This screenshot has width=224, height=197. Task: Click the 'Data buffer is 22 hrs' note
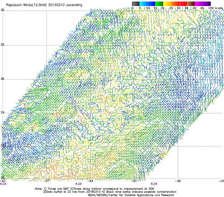(x=74, y=192)
